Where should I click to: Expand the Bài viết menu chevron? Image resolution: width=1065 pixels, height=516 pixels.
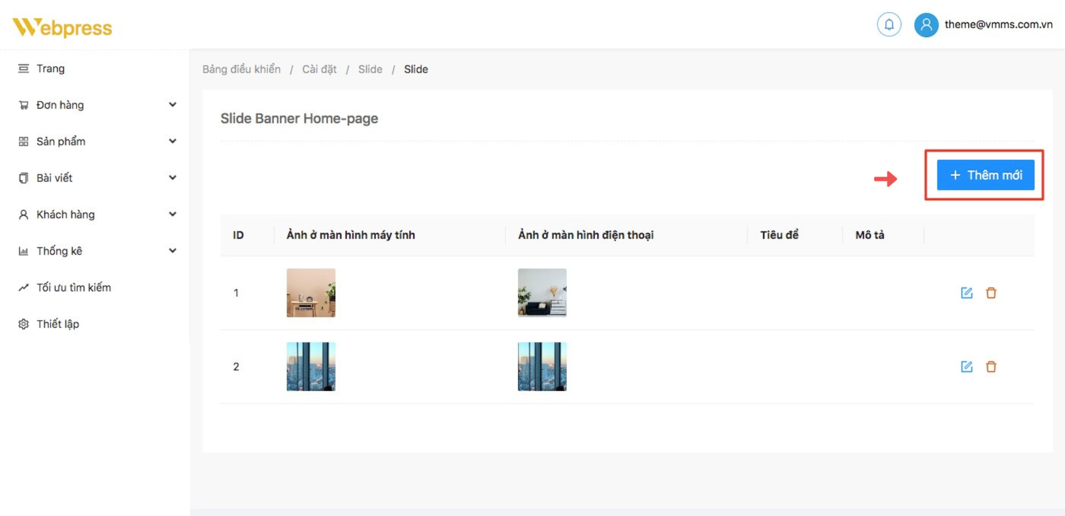(173, 178)
